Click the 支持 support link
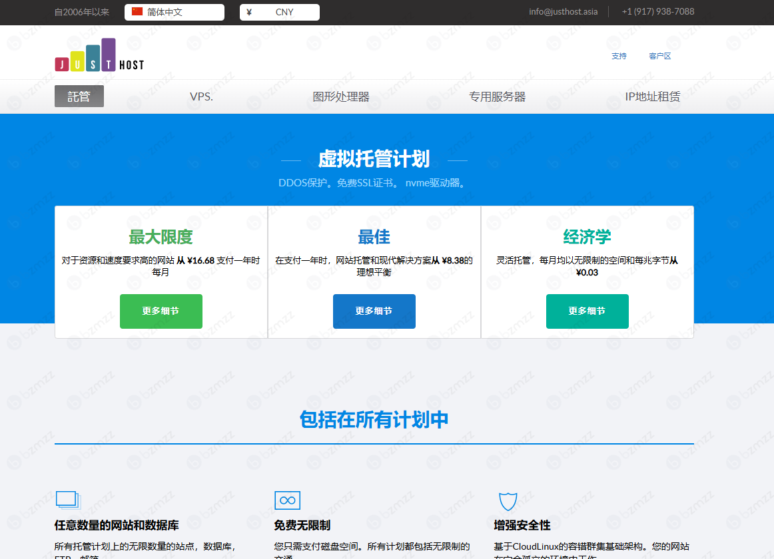774x559 pixels. (x=619, y=56)
